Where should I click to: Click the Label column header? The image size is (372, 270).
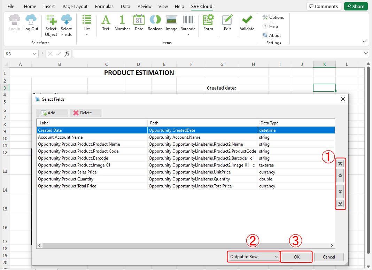tap(92, 123)
